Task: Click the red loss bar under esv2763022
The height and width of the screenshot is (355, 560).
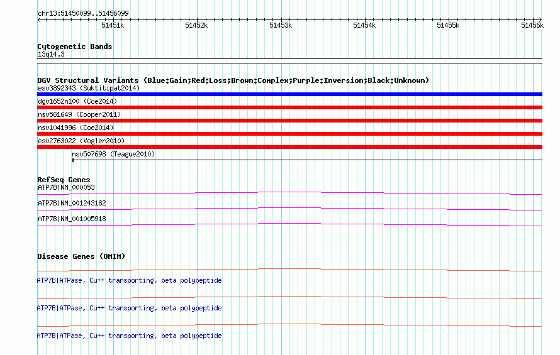Action: click(x=289, y=147)
